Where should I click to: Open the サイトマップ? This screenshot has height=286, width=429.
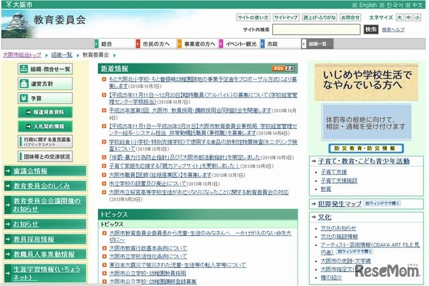point(286,17)
